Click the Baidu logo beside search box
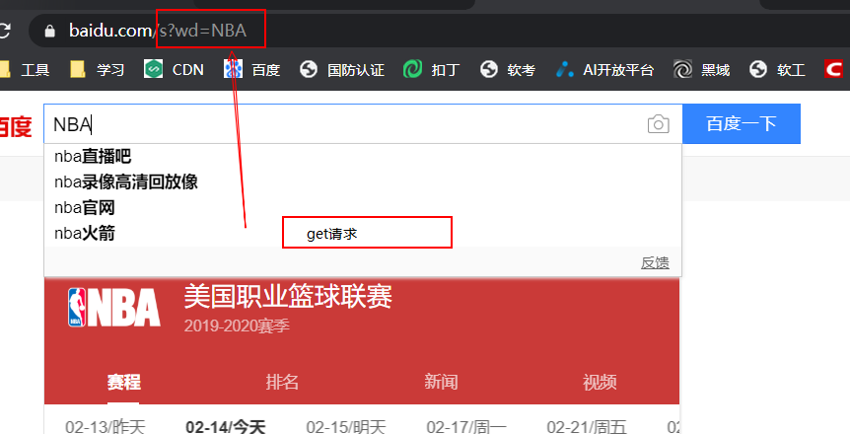 click(16, 127)
